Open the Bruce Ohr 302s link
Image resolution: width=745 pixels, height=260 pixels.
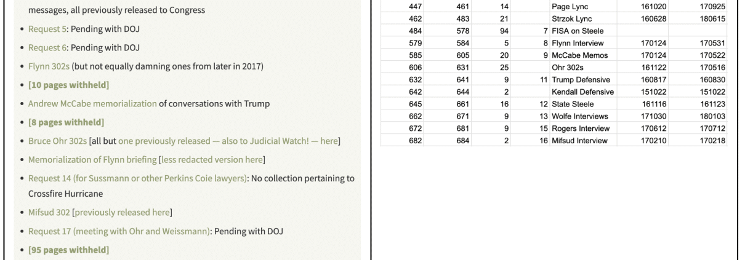click(x=58, y=141)
